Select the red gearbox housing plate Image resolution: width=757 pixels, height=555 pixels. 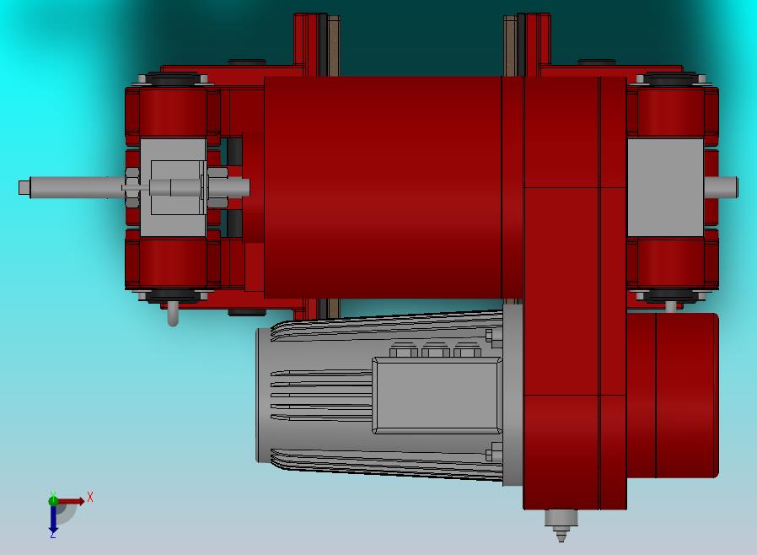tap(575, 293)
